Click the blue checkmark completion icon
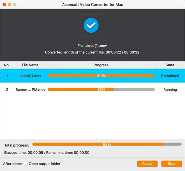This screenshot has height=171, width=185. tap(91, 25)
